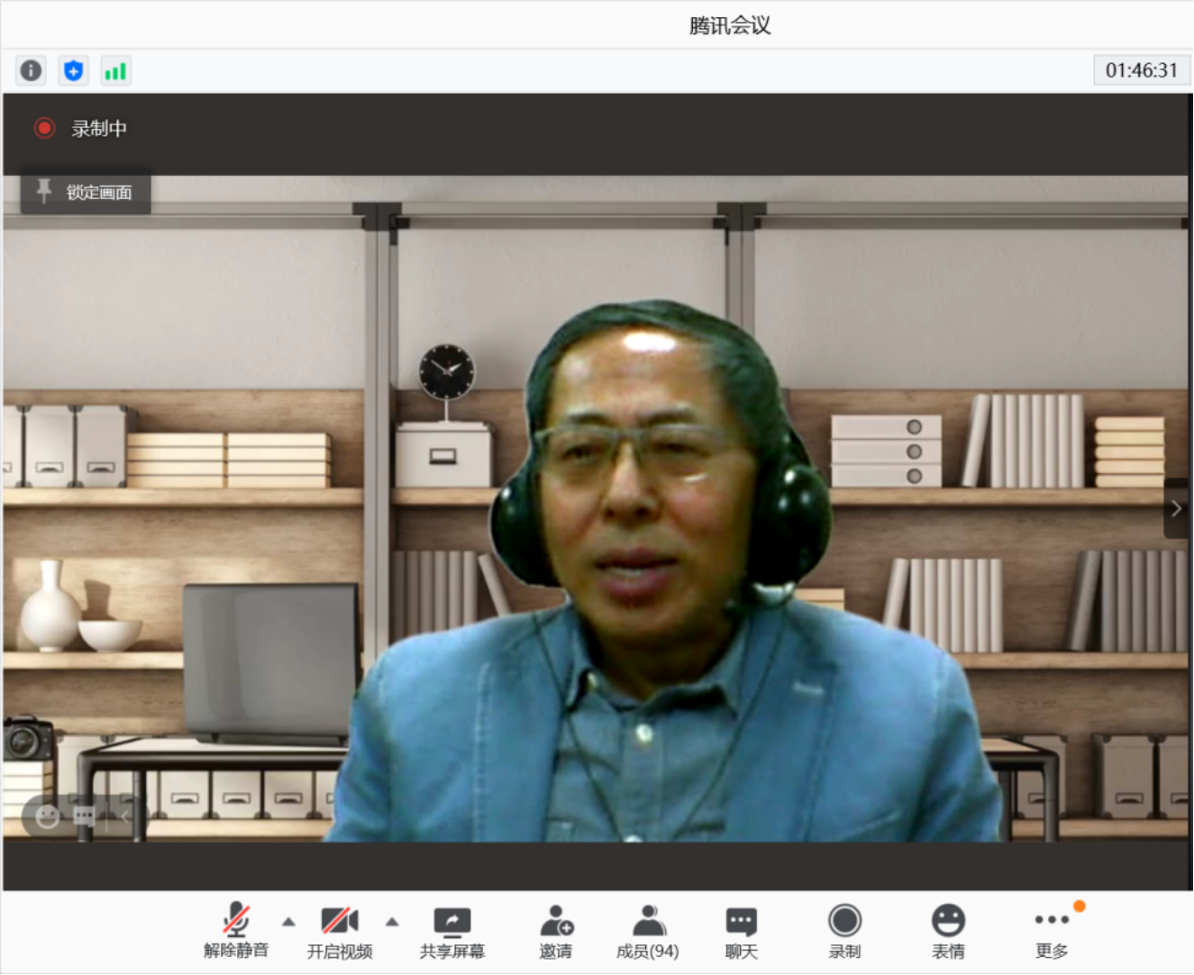1194x975 pixels.
Task: Open the 表情 emoji reactions
Action: (x=948, y=932)
